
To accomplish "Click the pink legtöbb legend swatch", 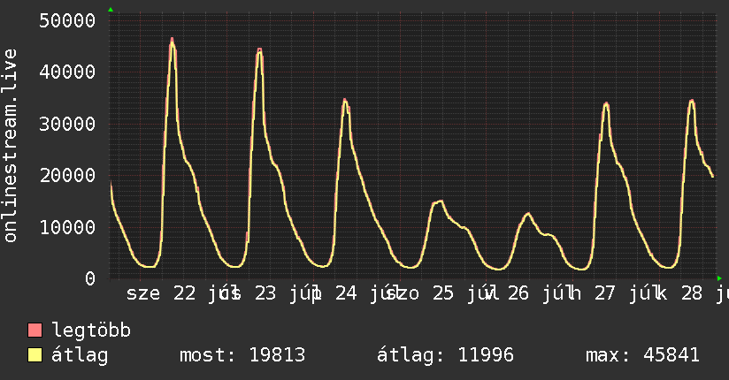I will [35, 330].
